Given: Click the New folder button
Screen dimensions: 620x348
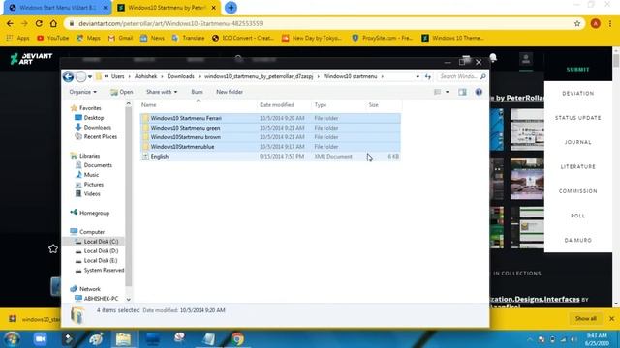Looking at the screenshot, I should (230, 92).
